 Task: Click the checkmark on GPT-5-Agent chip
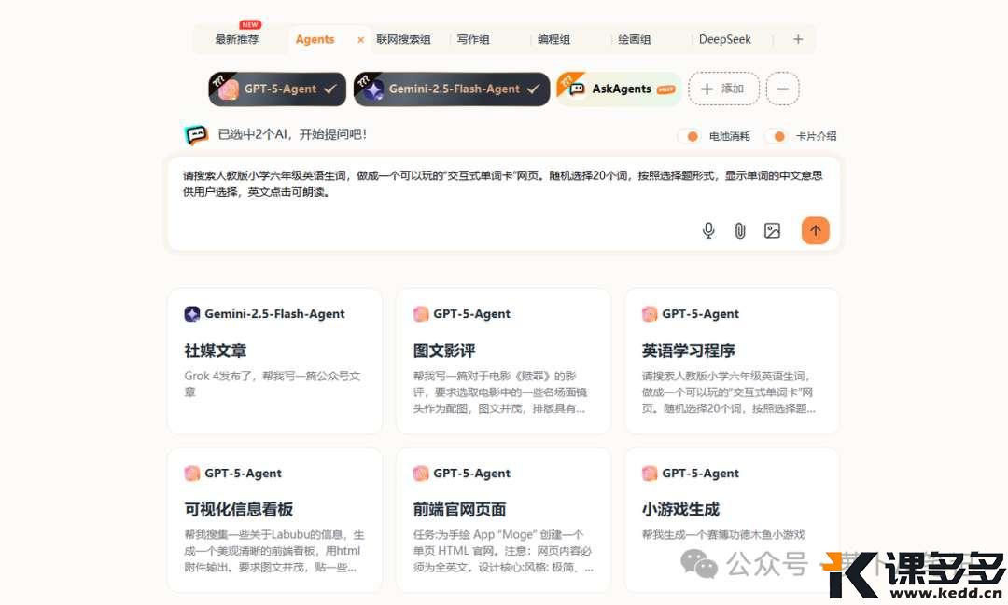[x=329, y=89]
